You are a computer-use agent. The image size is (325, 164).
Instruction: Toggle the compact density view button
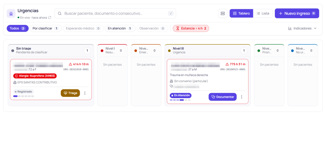(x=222, y=13)
